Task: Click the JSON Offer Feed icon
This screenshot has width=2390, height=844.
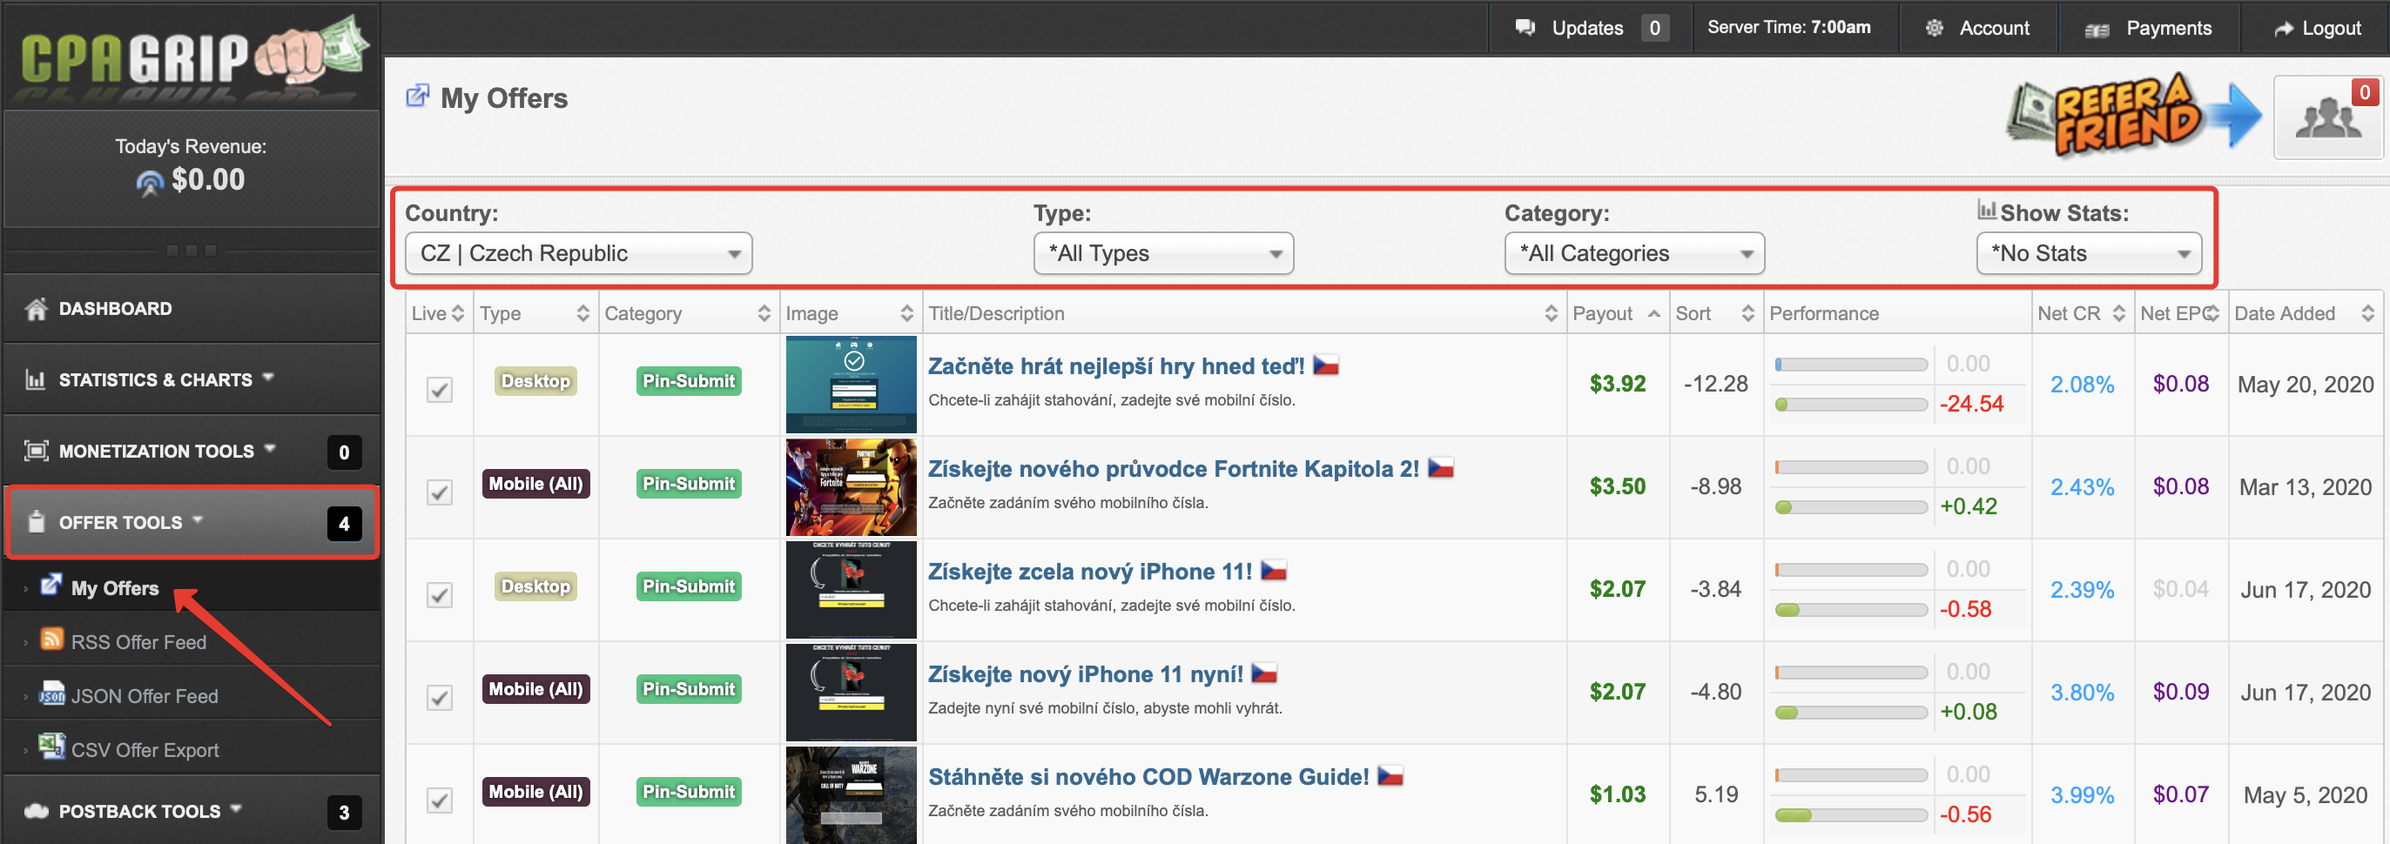Action: tap(52, 693)
